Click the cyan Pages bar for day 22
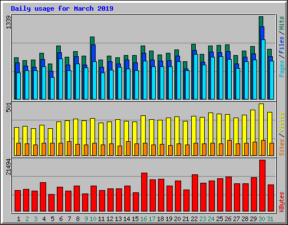The image size is (288, 225). click(x=196, y=76)
